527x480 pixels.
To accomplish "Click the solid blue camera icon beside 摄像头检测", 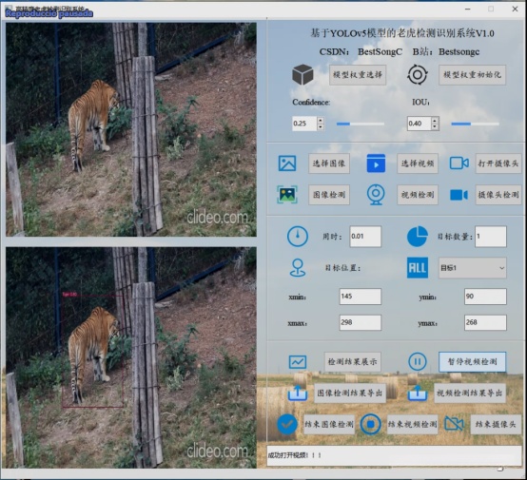I will [459, 195].
